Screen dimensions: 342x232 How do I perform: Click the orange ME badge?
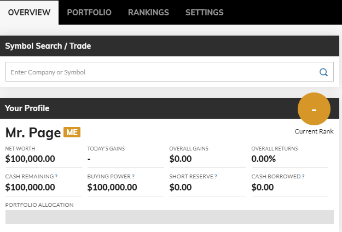(72, 132)
